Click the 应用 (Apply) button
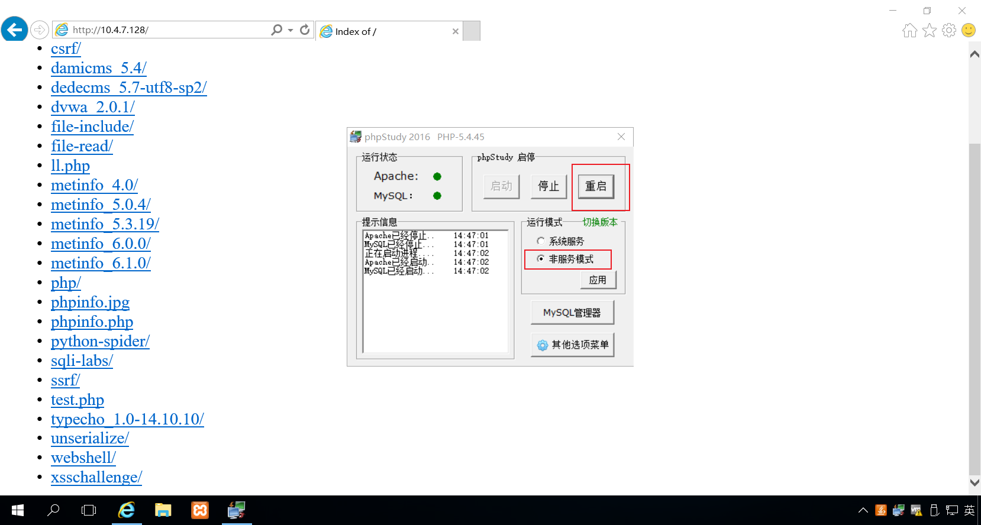Viewport: 981px width, 525px height. tap(598, 280)
